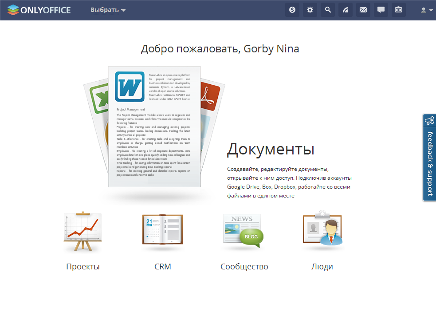Open the feedback & support side tab
Image resolution: width=436 pixels, height=312 pixels.
click(x=429, y=158)
